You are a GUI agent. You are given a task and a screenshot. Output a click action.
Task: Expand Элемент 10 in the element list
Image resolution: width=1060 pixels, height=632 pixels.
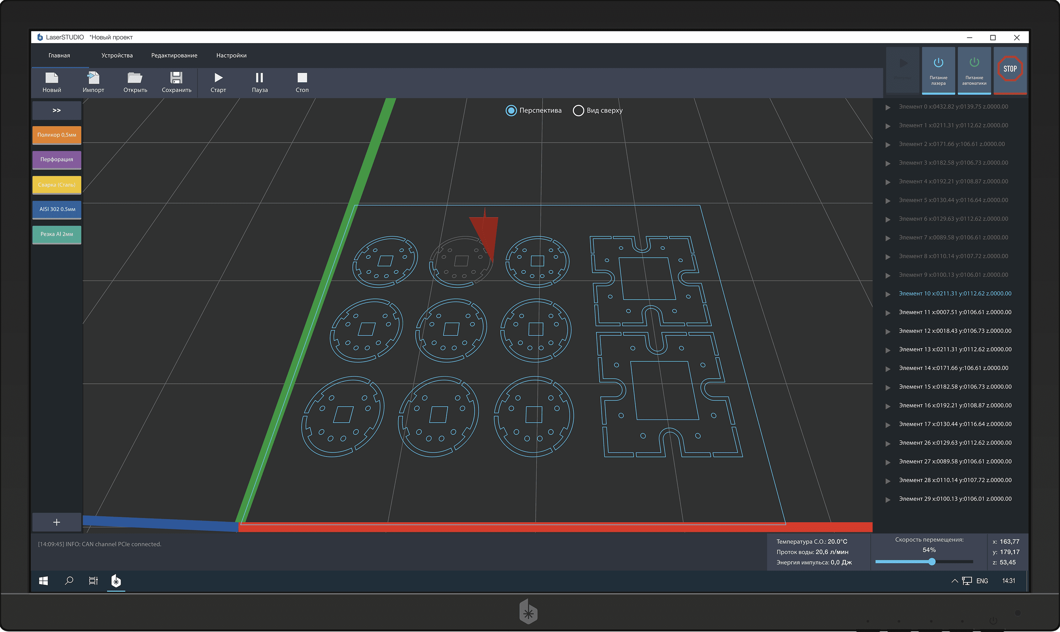(888, 294)
